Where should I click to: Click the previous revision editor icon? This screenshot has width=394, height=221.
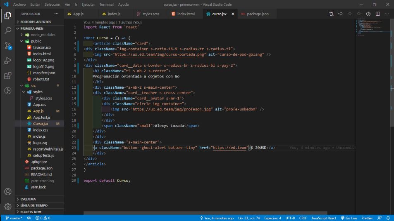coord(341,14)
